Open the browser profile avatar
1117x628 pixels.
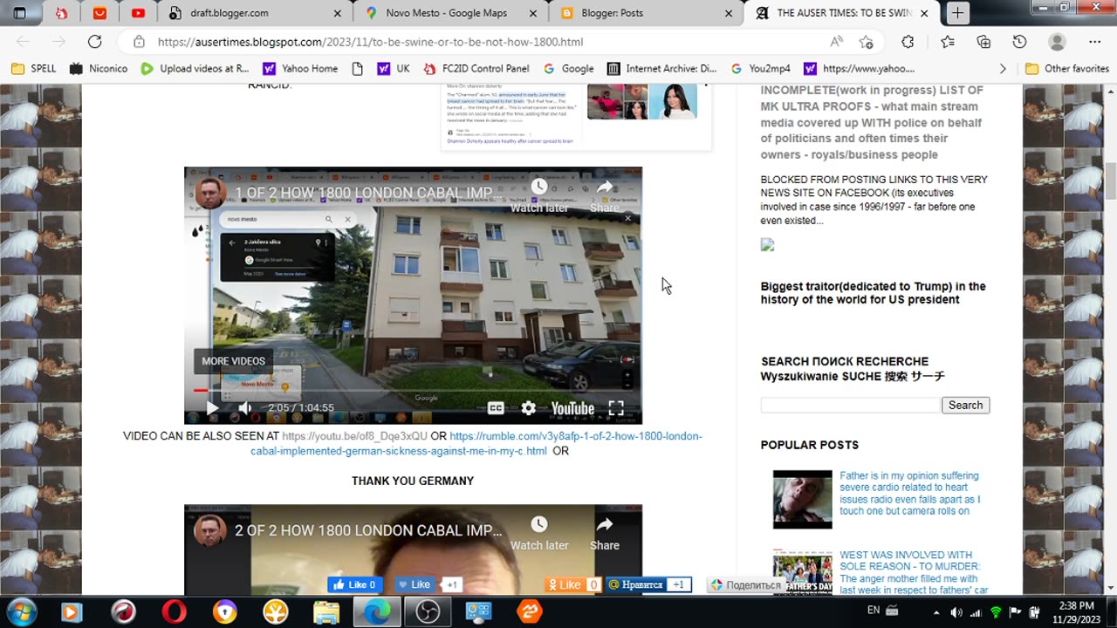tap(1057, 42)
